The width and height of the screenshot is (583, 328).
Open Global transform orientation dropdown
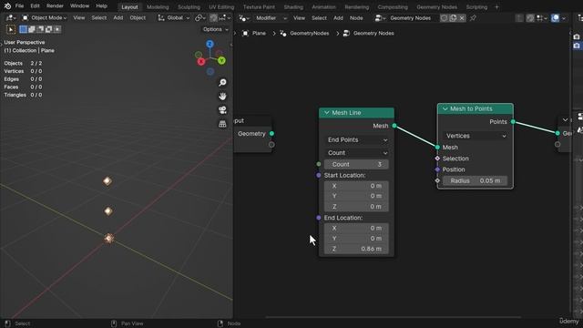pos(174,18)
